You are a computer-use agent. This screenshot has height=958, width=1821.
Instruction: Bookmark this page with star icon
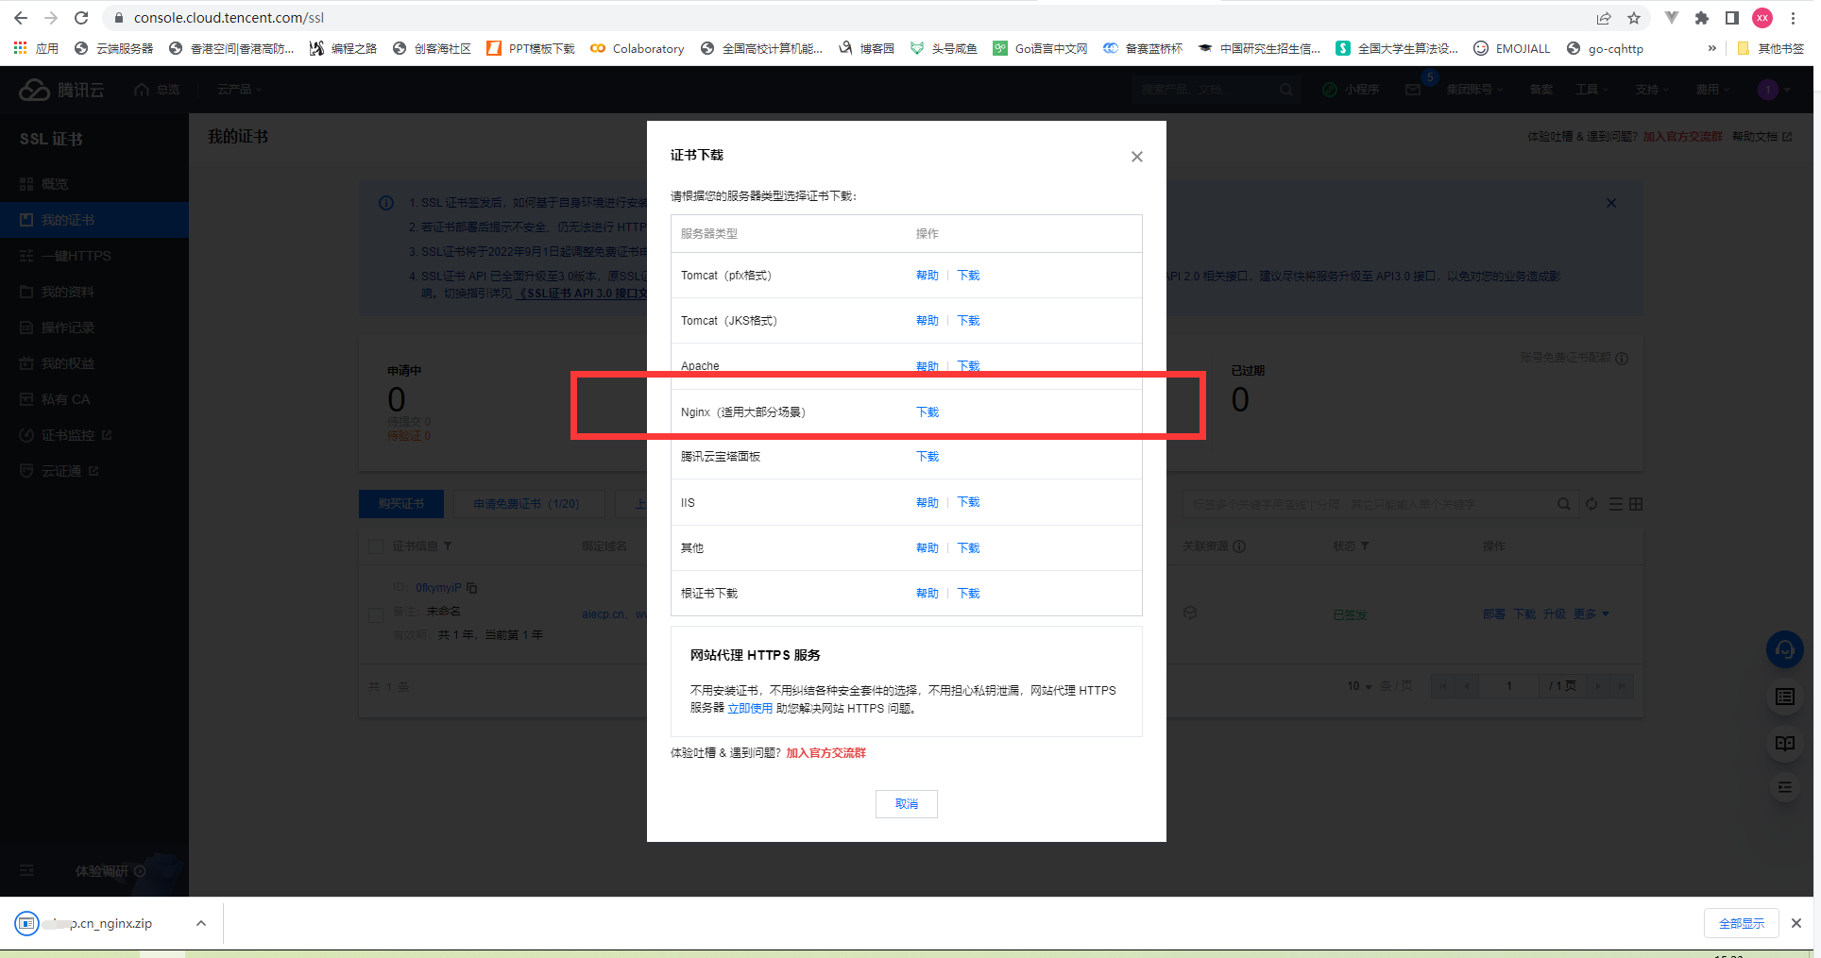tap(1634, 18)
